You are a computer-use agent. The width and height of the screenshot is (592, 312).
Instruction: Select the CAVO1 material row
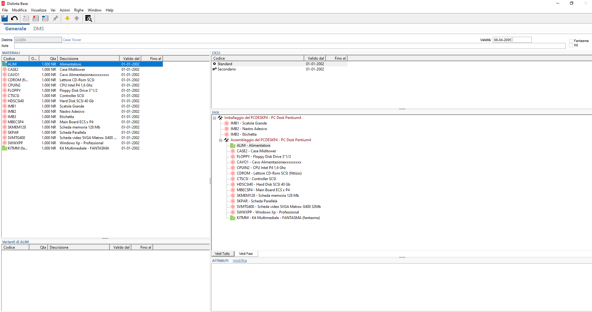(x=82, y=75)
